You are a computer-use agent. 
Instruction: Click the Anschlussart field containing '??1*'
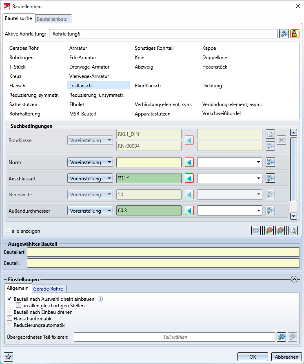(x=149, y=178)
